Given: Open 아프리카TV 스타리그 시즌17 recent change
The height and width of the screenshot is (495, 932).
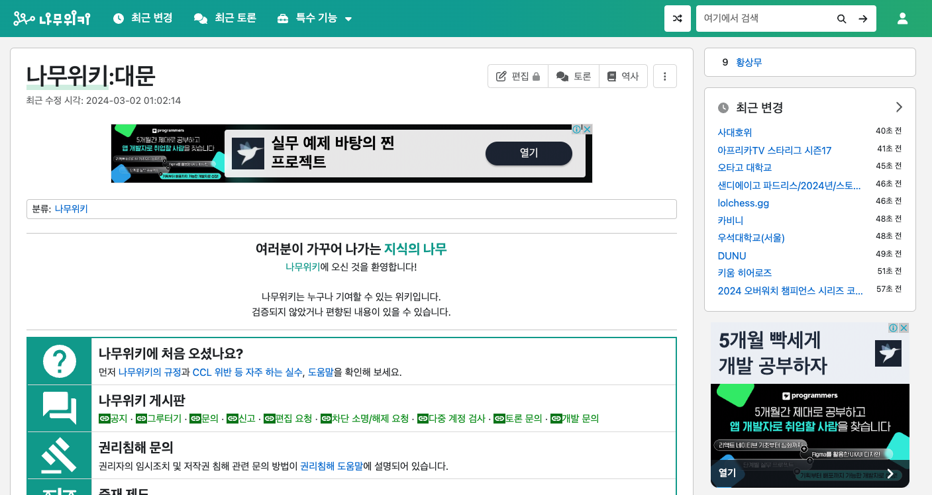Looking at the screenshot, I should 774,150.
